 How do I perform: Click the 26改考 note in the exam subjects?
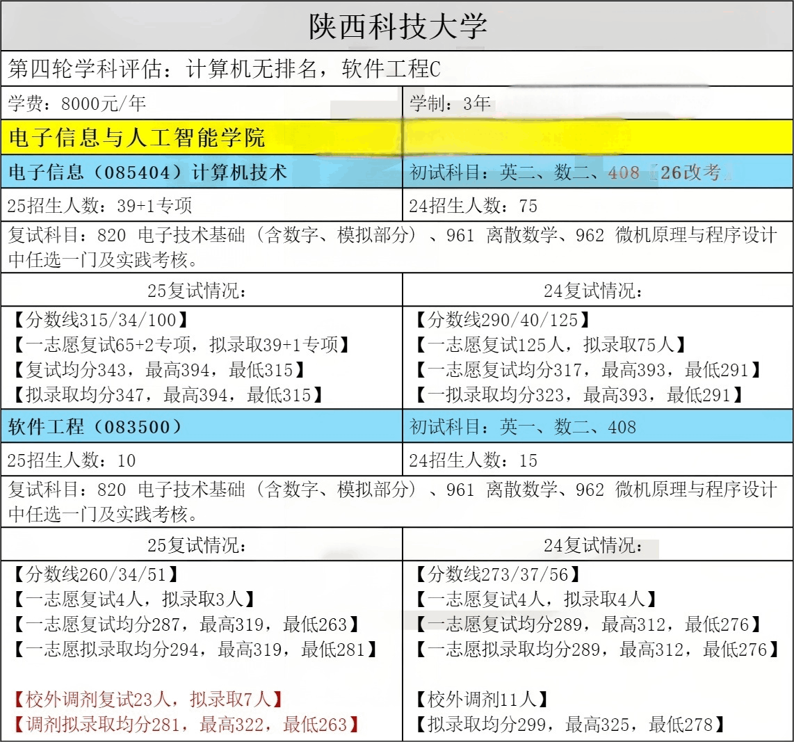click(690, 172)
